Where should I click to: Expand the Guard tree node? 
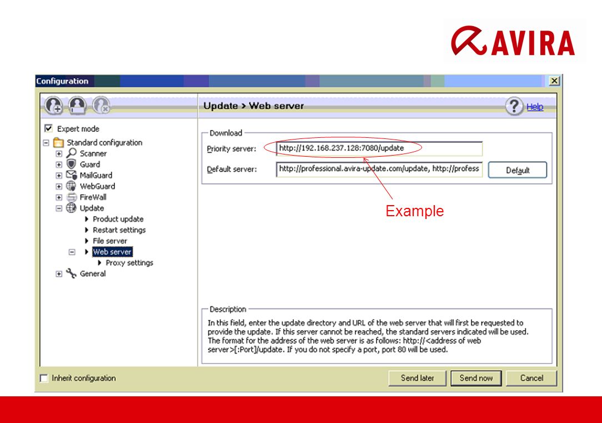pyautogui.click(x=59, y=165)
